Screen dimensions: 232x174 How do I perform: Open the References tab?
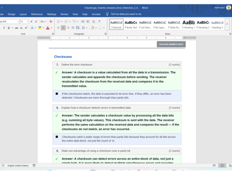click(x=37, y=14)
